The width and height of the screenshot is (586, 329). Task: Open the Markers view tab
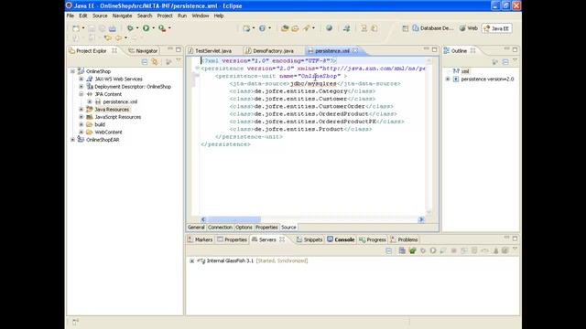coord(201,239)
